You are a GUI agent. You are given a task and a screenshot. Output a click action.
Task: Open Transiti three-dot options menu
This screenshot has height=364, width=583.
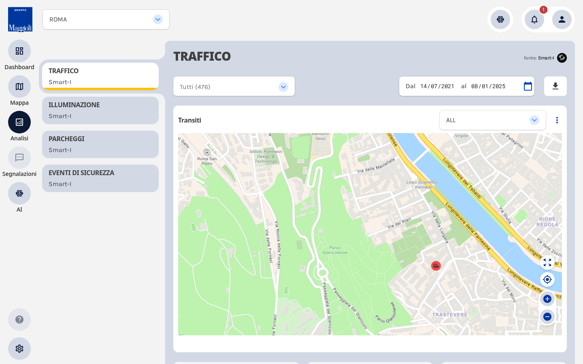tap(557, 120)
